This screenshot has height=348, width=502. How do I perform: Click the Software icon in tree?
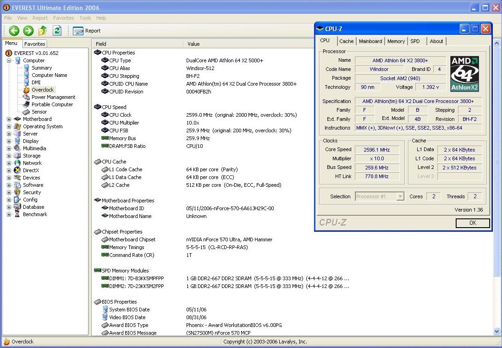[17, 185]
